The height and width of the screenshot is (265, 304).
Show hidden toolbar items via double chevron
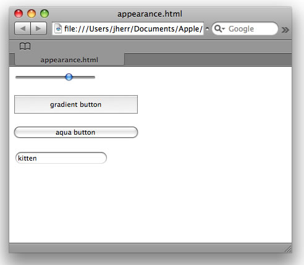(285, 30)
